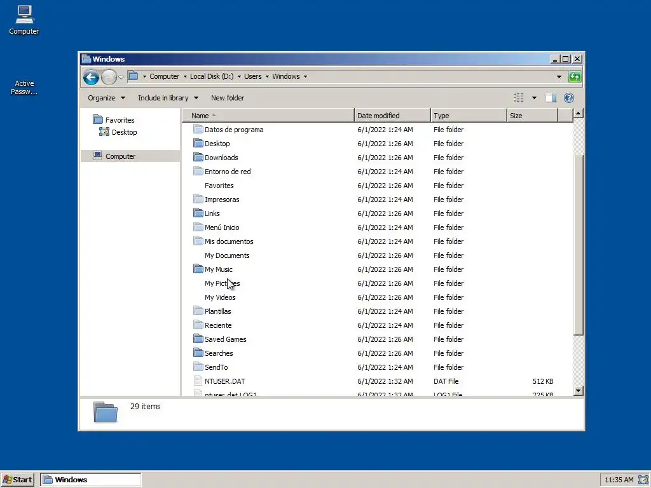Screen dimensions: 651x488
Task: Click the blue Help question mark icon
Action: tap(569, 97)
